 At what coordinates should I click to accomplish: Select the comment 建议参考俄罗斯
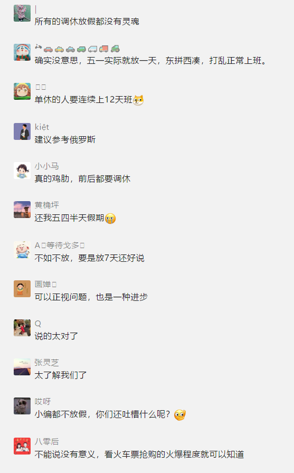pyautogui.click(x=65, y=140)
